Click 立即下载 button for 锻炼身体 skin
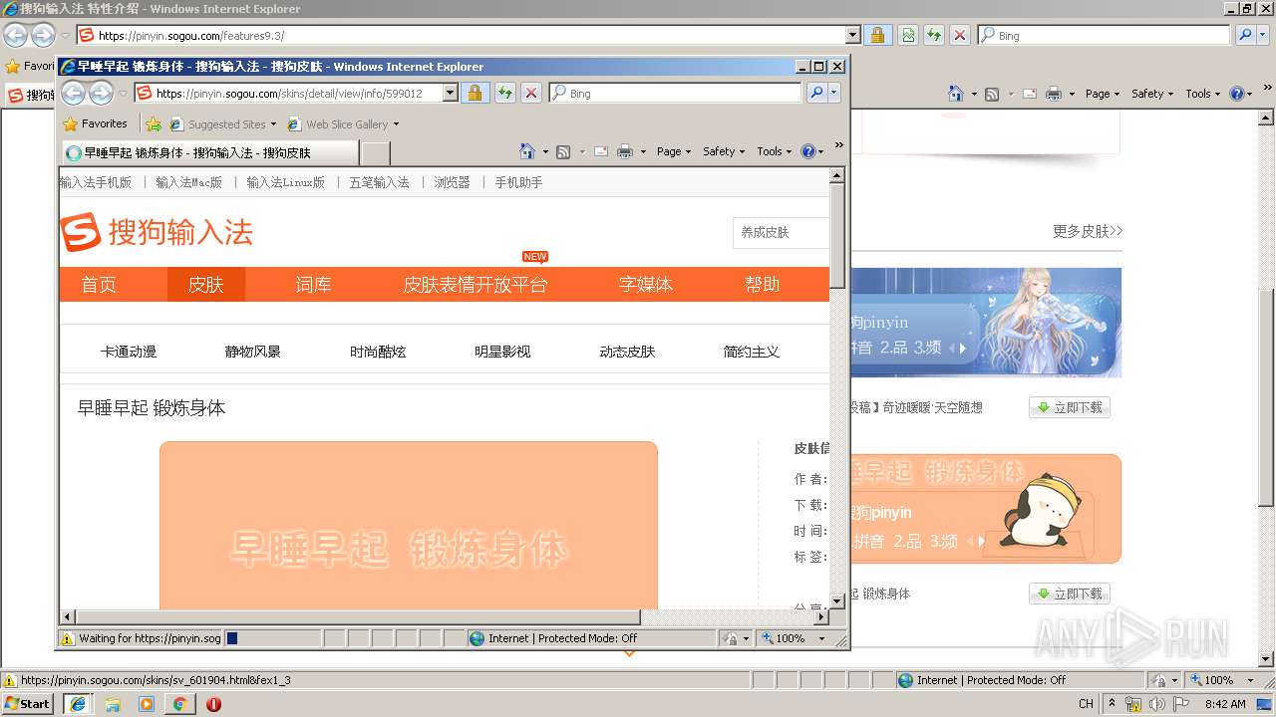1276x717 pixels. [1070, 594]
